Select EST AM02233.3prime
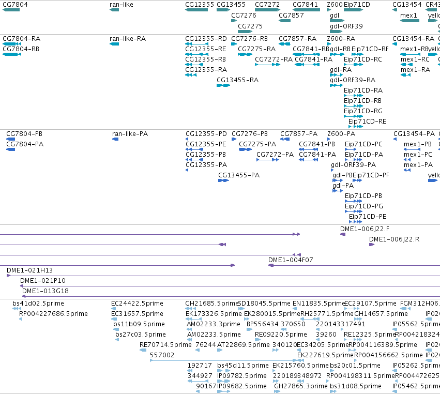This screenshot has height=394, width=440. (214, 324)
